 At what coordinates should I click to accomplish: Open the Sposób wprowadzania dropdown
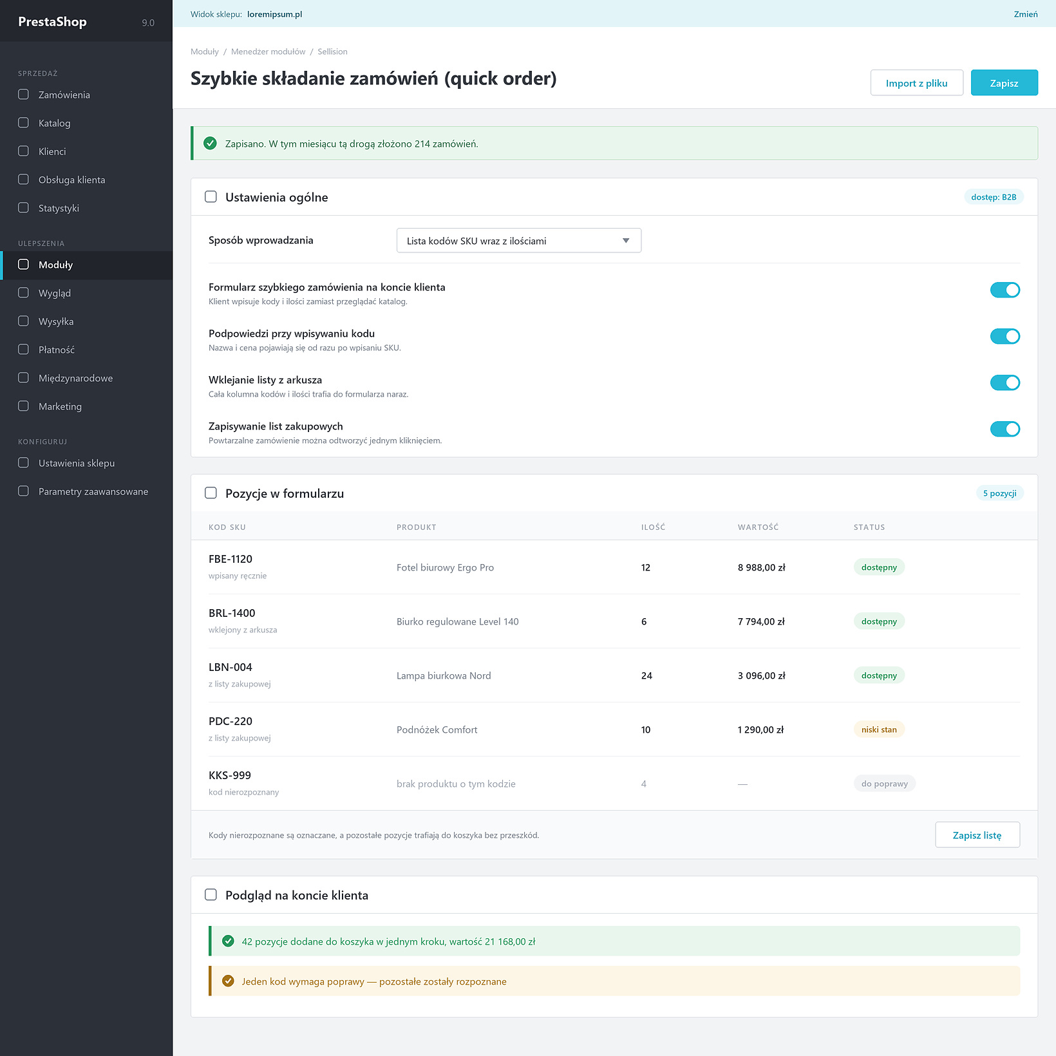(x=519, y=241)
